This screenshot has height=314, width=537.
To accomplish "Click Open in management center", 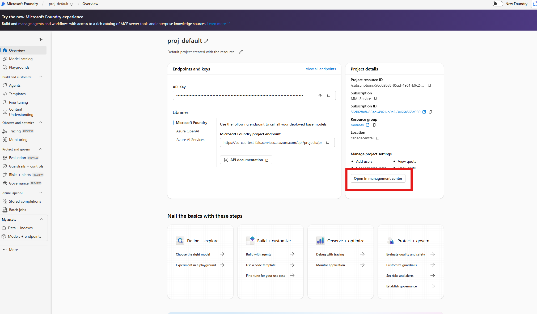I will (x=378, y=178).
